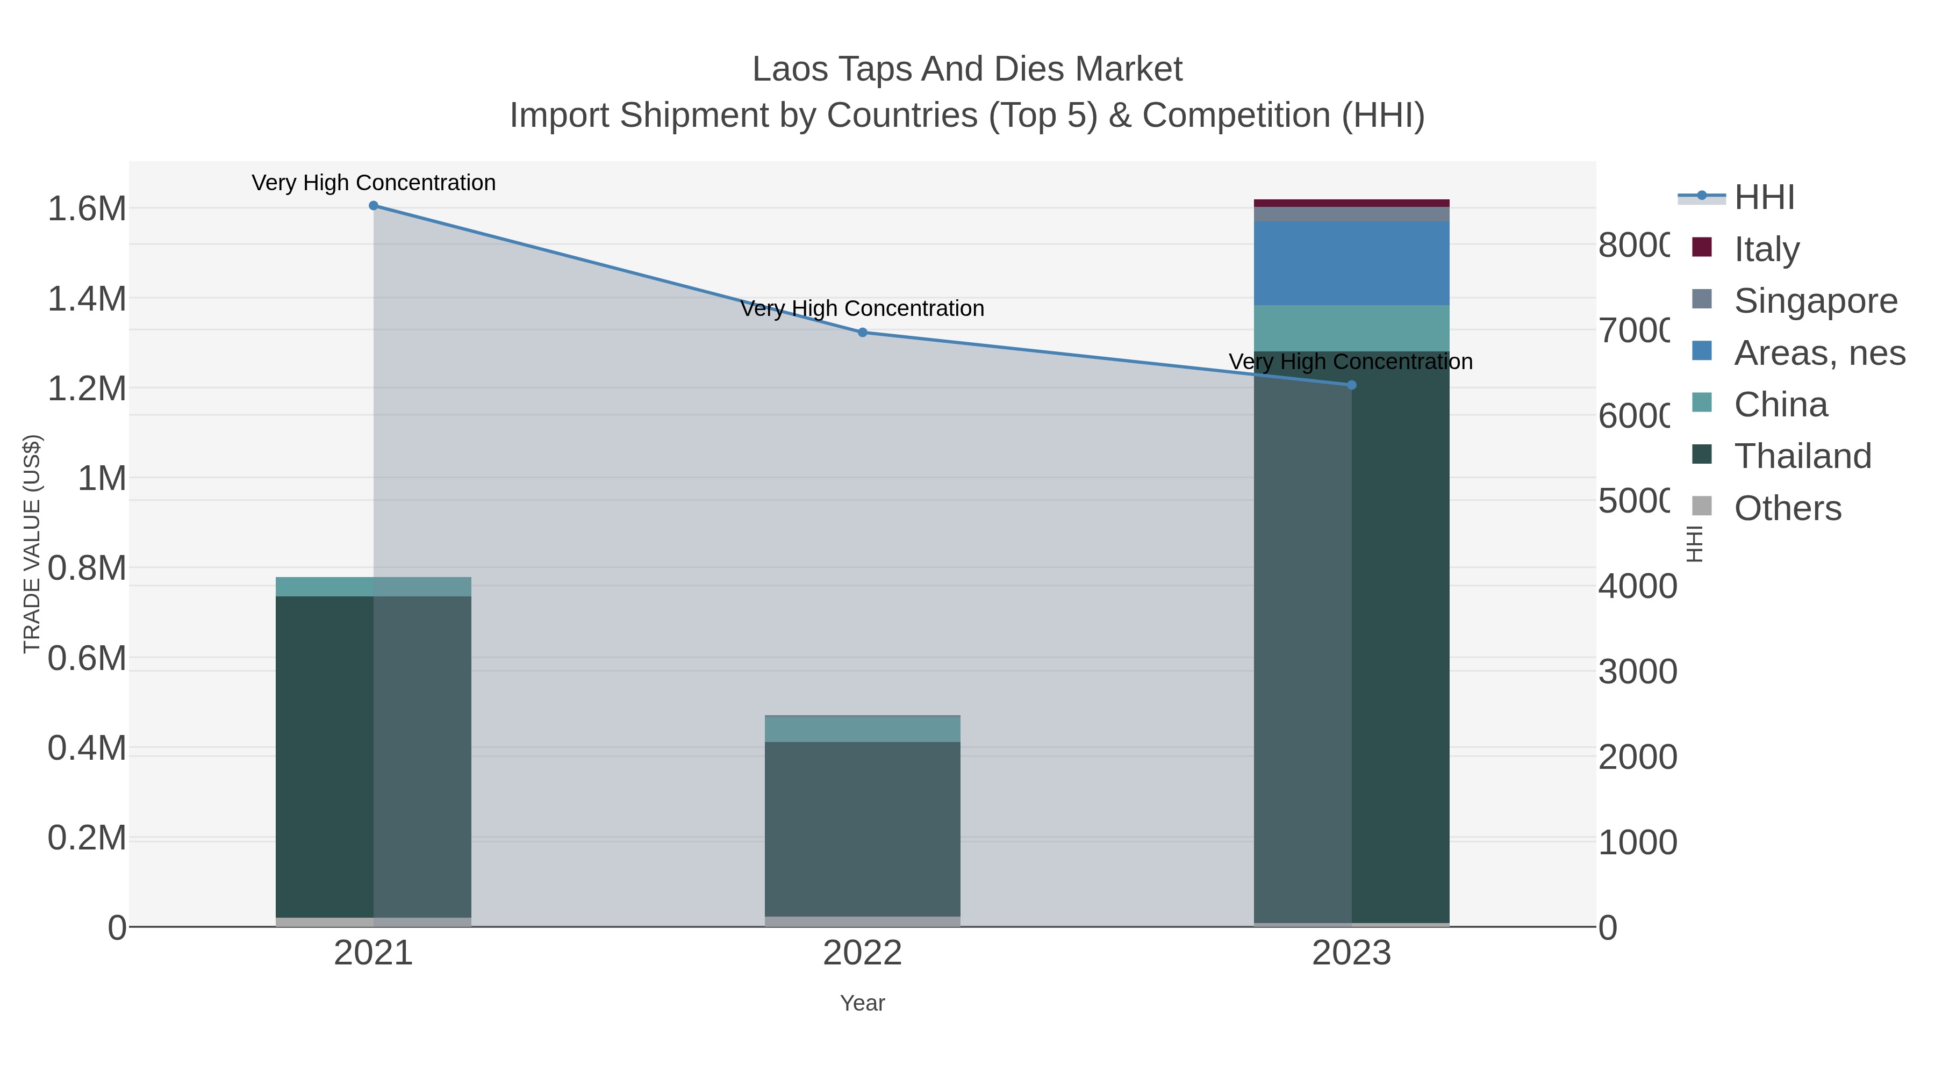1935x1088 pixels.
Task: Click the 'Year' axis title
Action: (x=862, y=1003)
